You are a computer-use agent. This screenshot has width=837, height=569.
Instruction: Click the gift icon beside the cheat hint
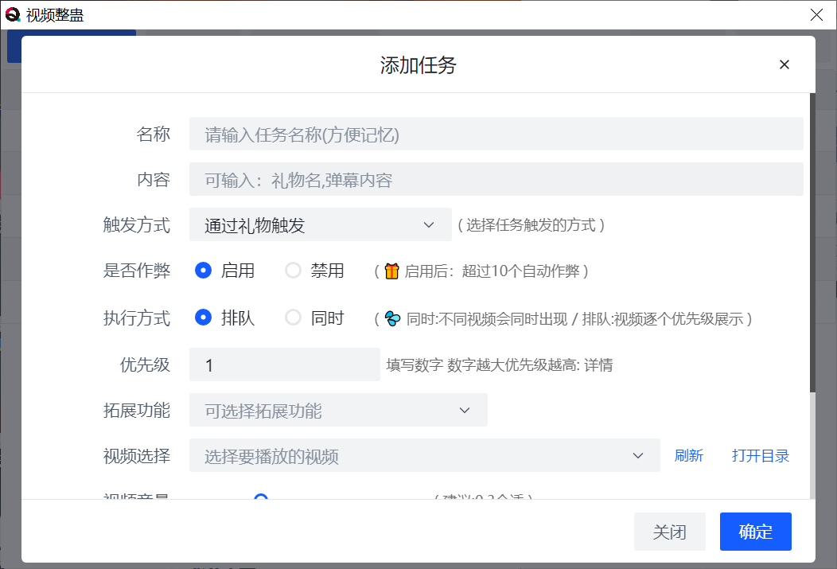tap(391, 271)
